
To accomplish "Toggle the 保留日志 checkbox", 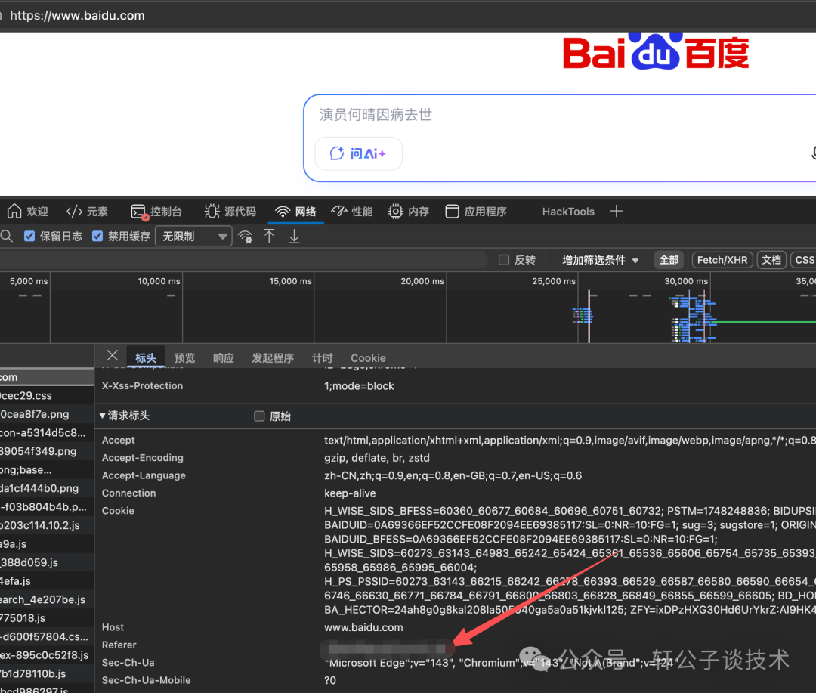I will 29,236.
